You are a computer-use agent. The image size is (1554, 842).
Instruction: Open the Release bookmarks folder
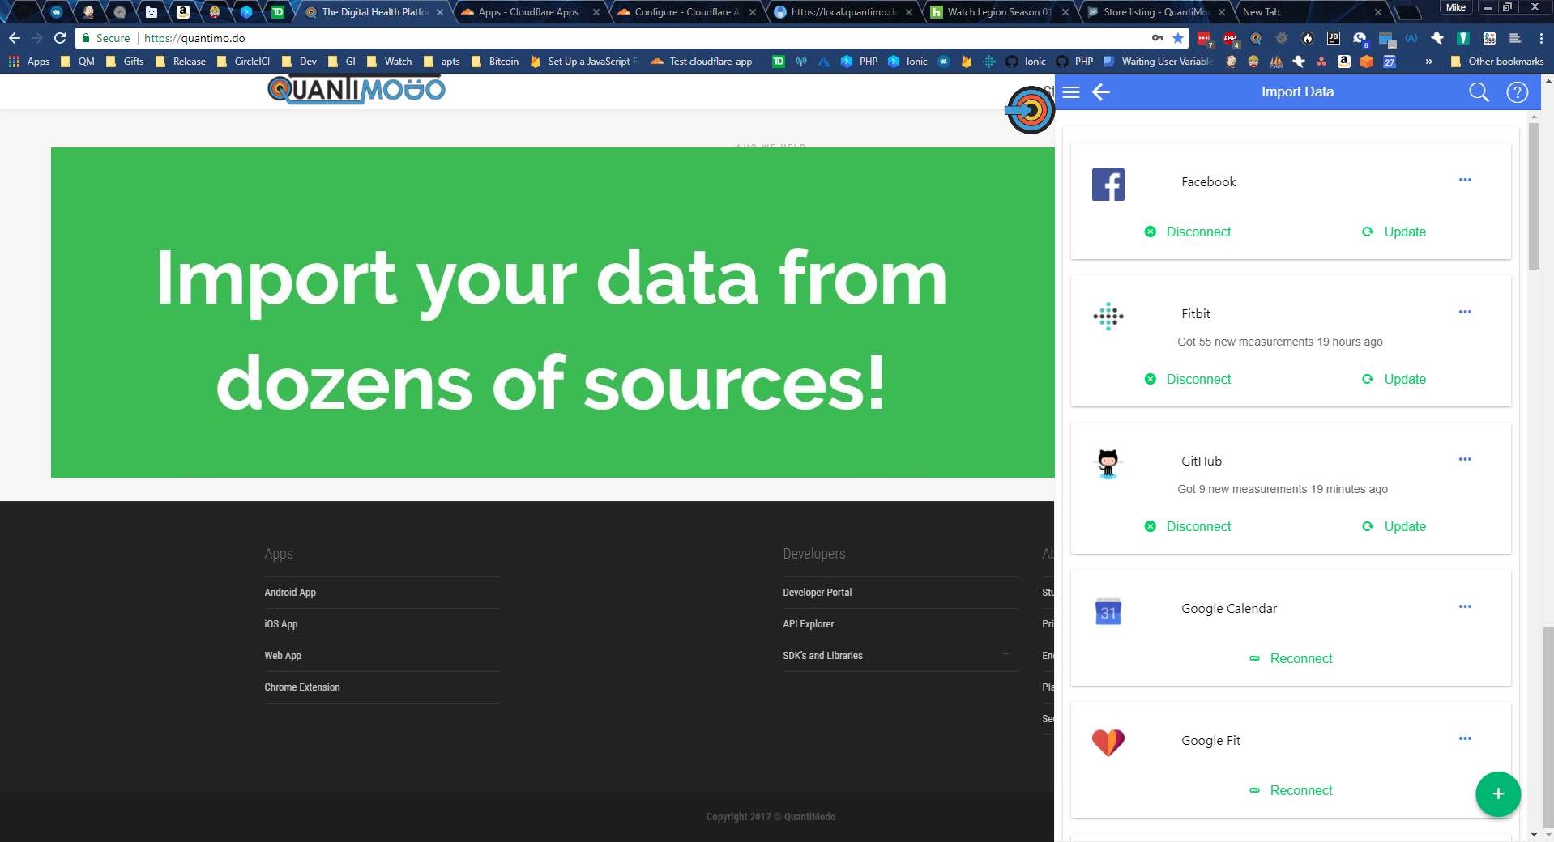coord(181,62)
